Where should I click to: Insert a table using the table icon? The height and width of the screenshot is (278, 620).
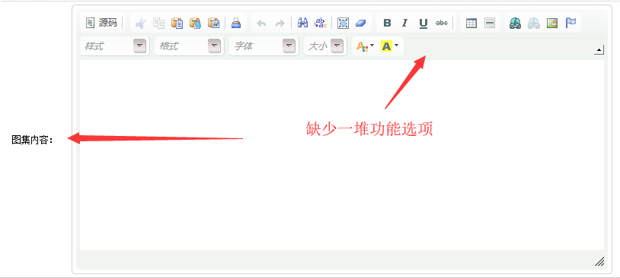coord(471,23)
